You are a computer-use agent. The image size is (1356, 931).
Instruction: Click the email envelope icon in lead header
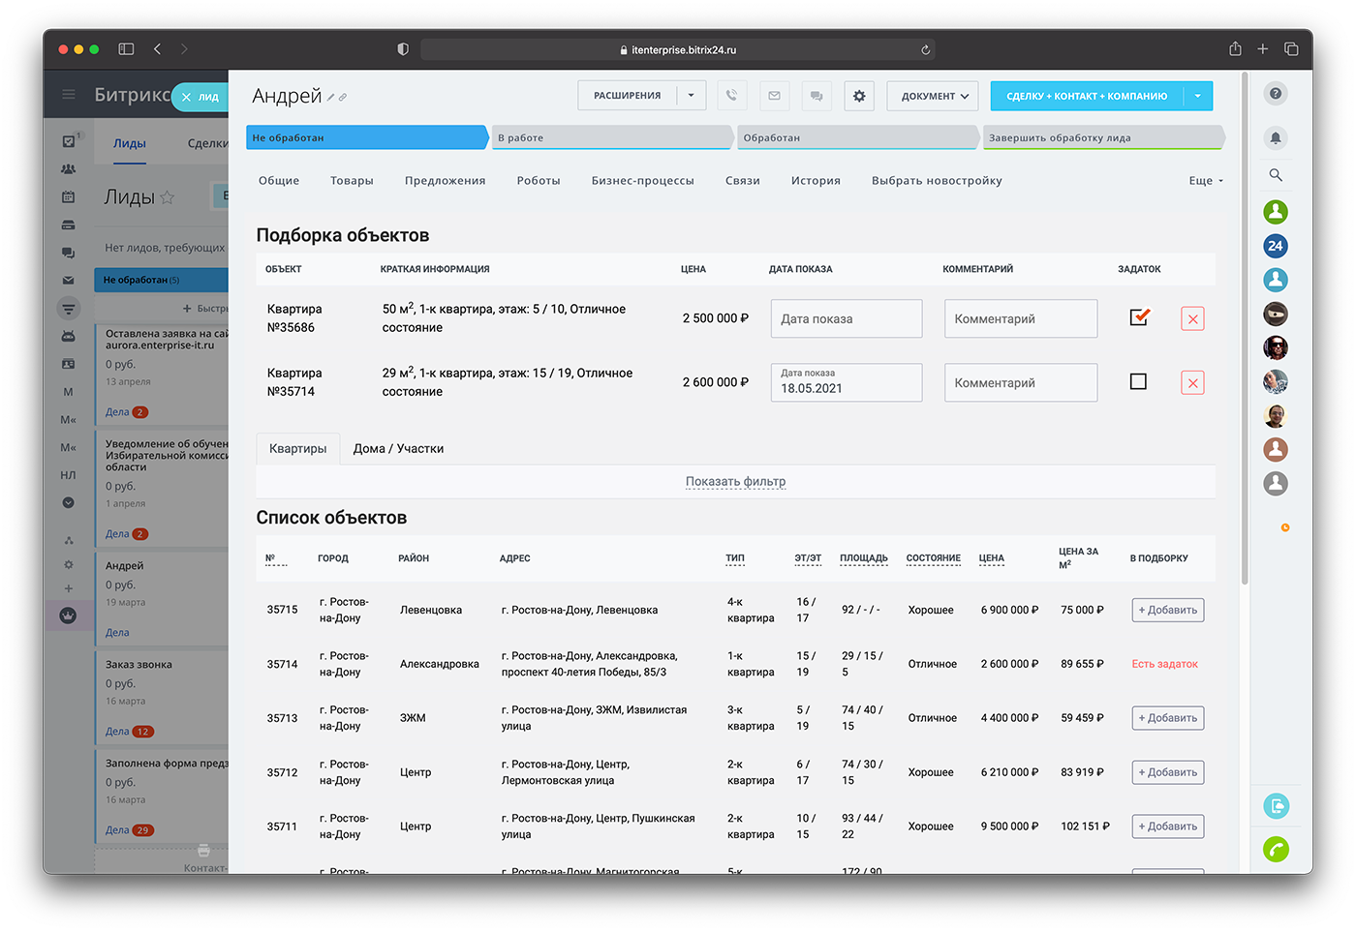click(x=774, y=96)
